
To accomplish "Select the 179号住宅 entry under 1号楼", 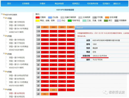I will pos(17,25).
